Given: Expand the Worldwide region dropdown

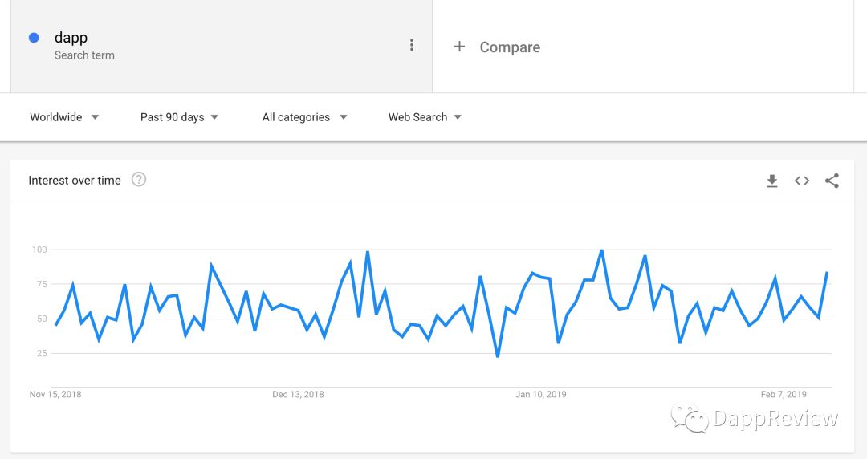Looking at the screenshot, I should [64, 117].
